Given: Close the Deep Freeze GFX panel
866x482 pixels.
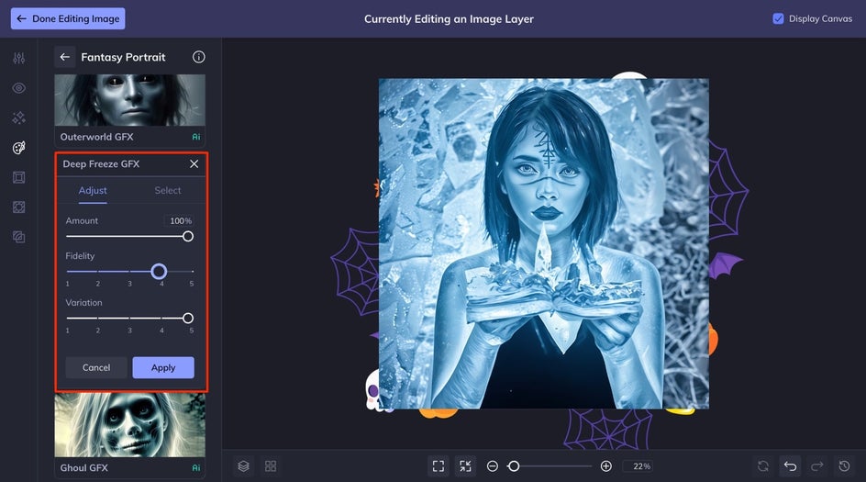Looking at the screenshot, I should 194,164.
